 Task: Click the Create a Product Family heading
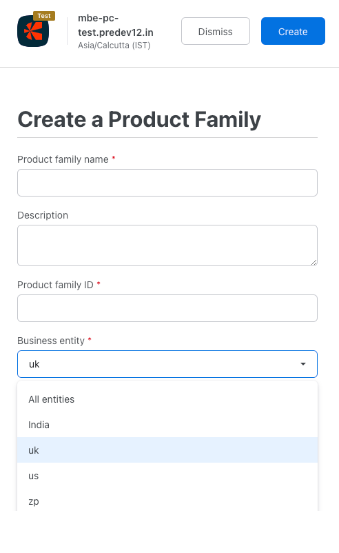coord(139,119)
